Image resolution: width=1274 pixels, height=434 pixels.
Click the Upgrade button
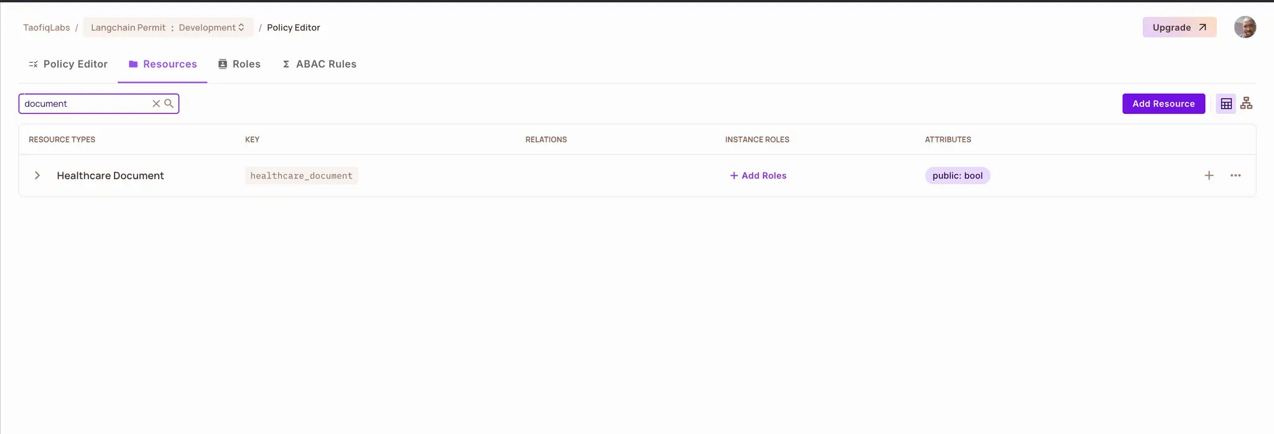1179,27
